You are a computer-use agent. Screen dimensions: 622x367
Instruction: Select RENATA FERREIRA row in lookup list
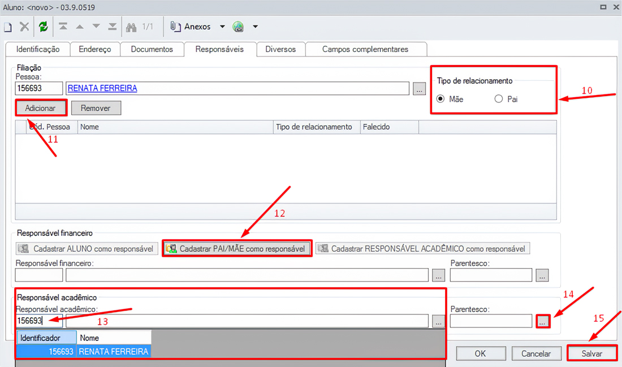(x=113, y=351)
